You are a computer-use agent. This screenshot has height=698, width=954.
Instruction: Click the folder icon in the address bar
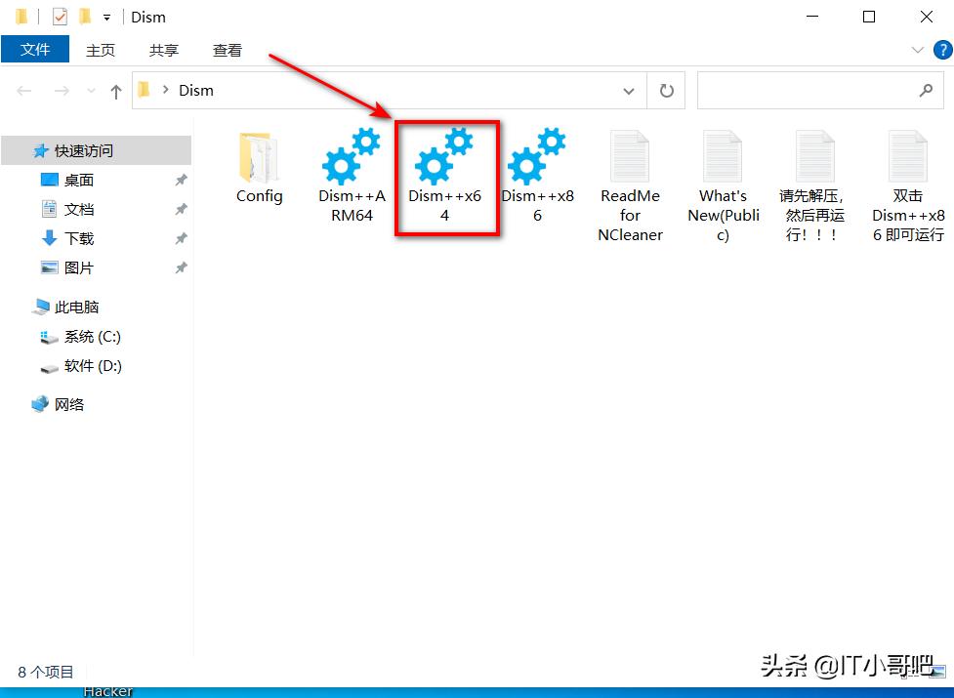pyautogui.click(x=145, y=90)
